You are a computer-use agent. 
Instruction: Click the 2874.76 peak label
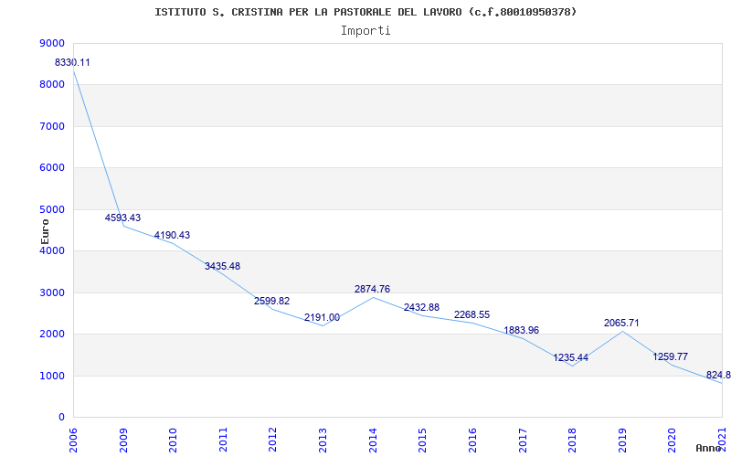373,289
